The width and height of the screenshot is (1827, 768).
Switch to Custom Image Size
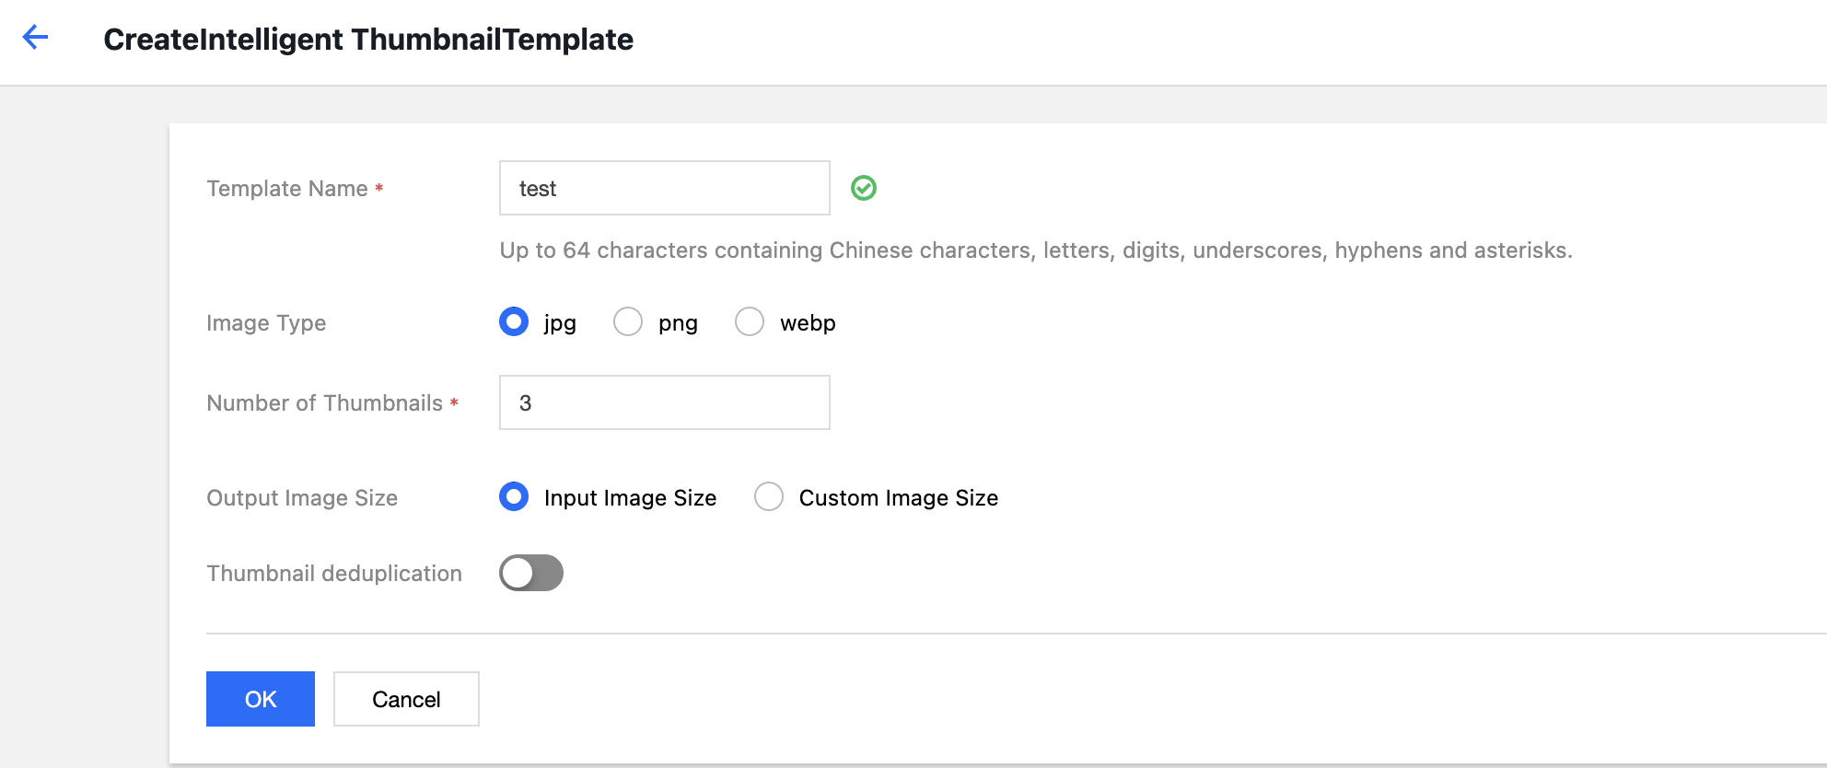pyautogui.click(x=769, y=496)
